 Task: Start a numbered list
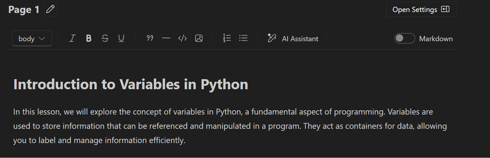227,38
